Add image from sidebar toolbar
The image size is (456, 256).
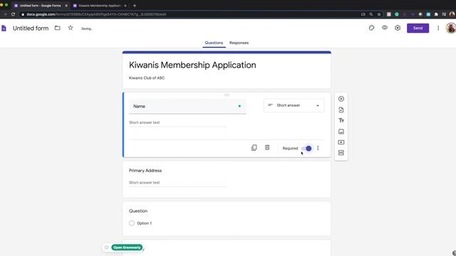(341, 132)
